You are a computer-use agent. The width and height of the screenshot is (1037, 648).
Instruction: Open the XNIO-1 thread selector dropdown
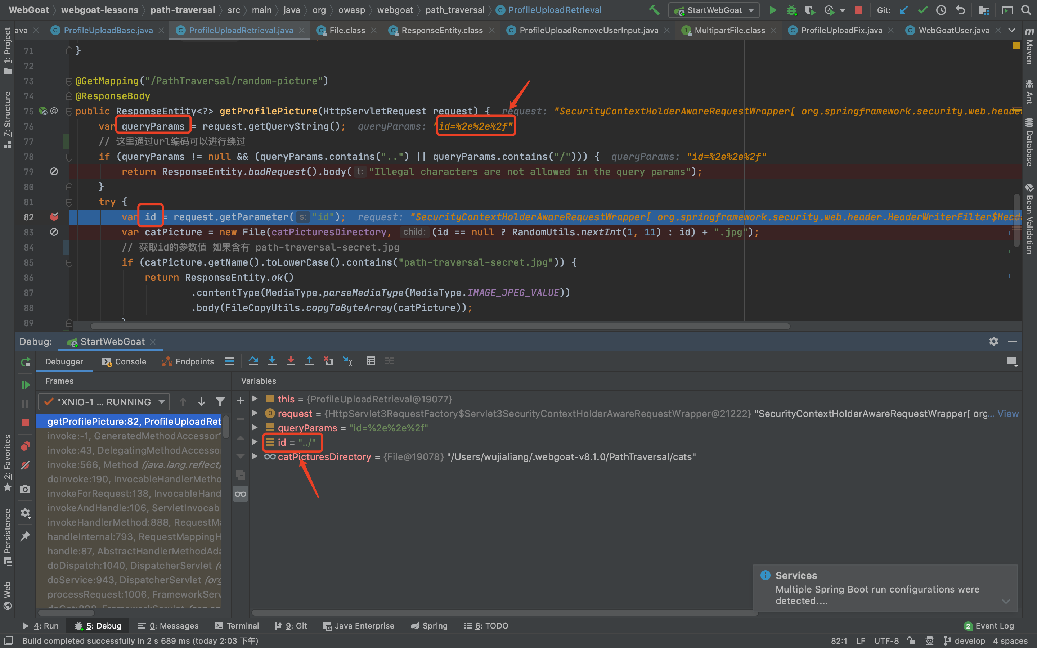pos(104,401)
